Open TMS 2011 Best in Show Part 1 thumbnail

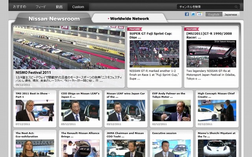(x=35, y=110)
